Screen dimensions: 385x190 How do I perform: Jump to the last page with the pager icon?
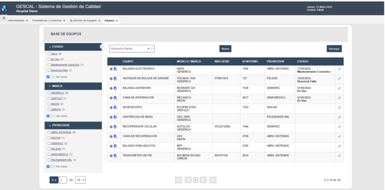tap(213, 180)
